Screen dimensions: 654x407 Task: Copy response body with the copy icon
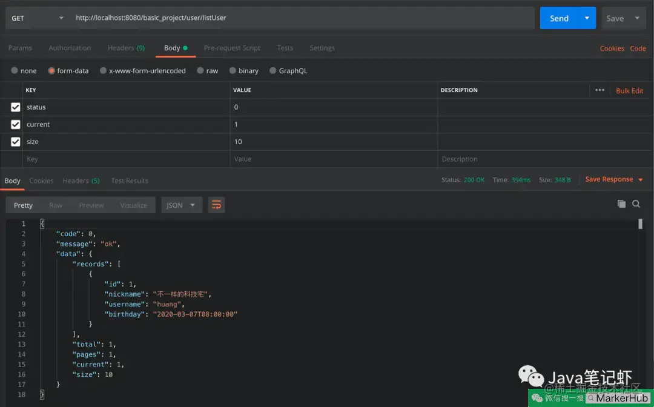[621, 204]
